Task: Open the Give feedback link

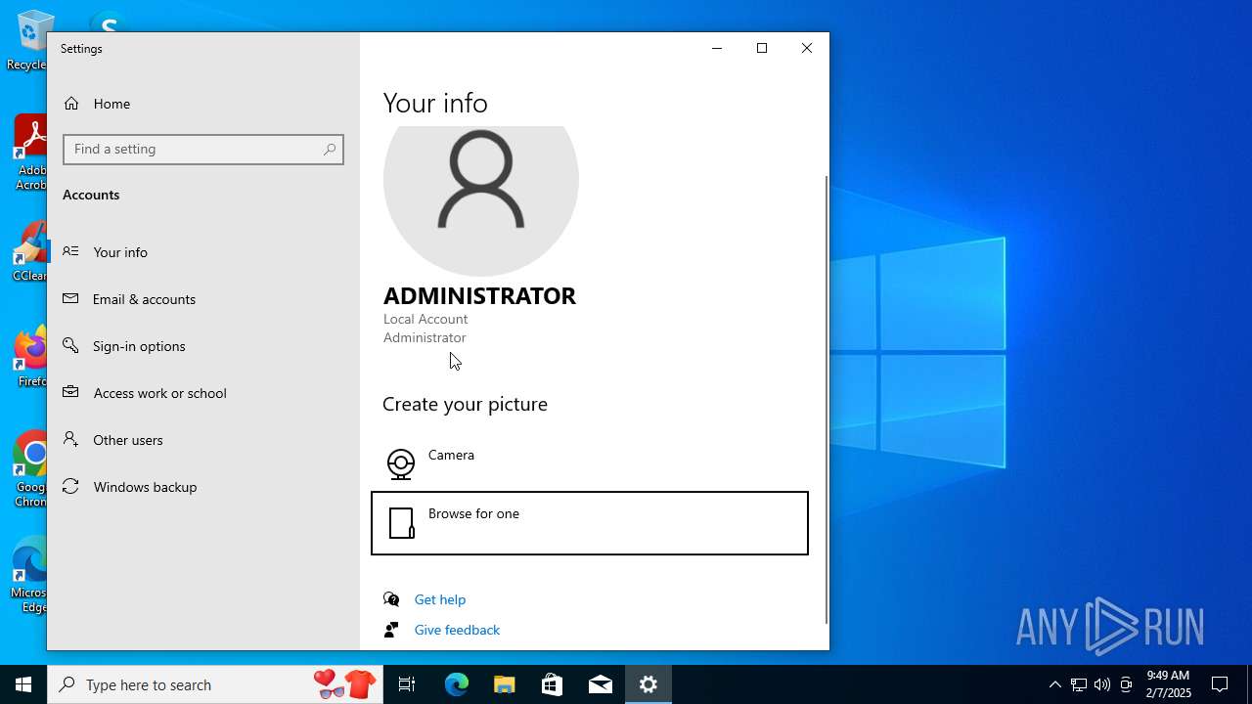Action: click(x=457, y=630)
